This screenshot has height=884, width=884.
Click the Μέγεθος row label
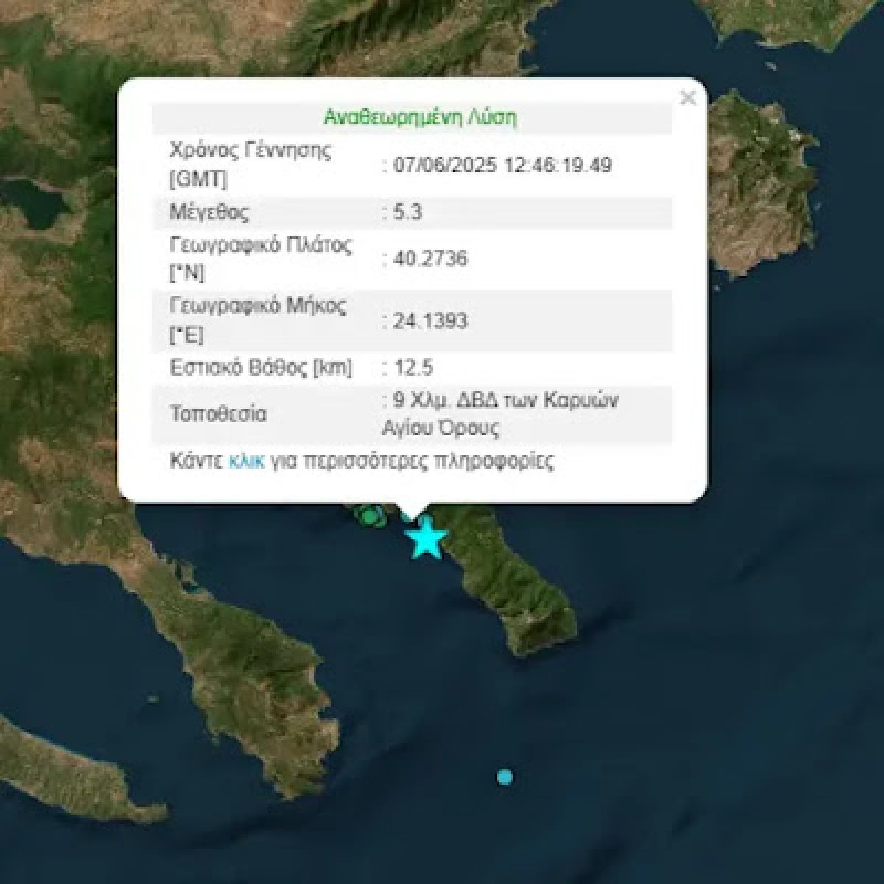click(x=210, y=213)
